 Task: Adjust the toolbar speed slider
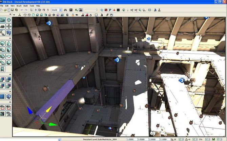(91, 10)
